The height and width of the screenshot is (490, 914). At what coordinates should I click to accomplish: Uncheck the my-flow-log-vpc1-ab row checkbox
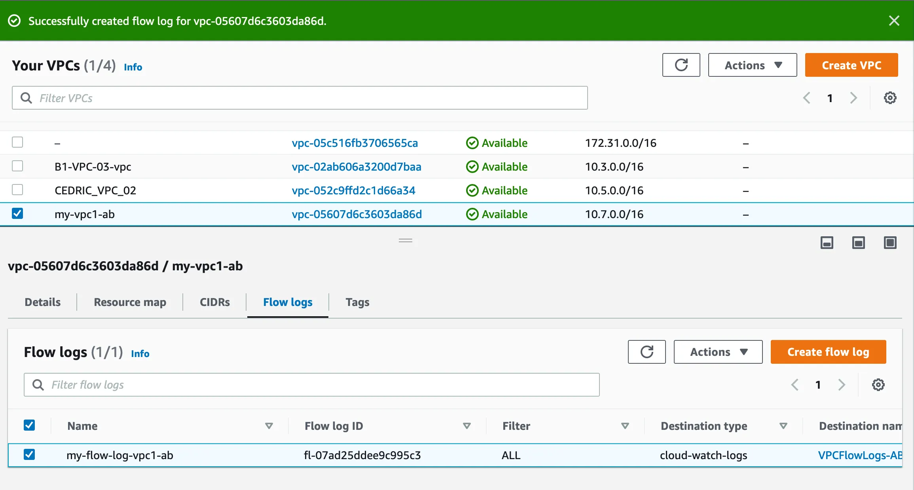pyautogui.click(x=29, y=454)
